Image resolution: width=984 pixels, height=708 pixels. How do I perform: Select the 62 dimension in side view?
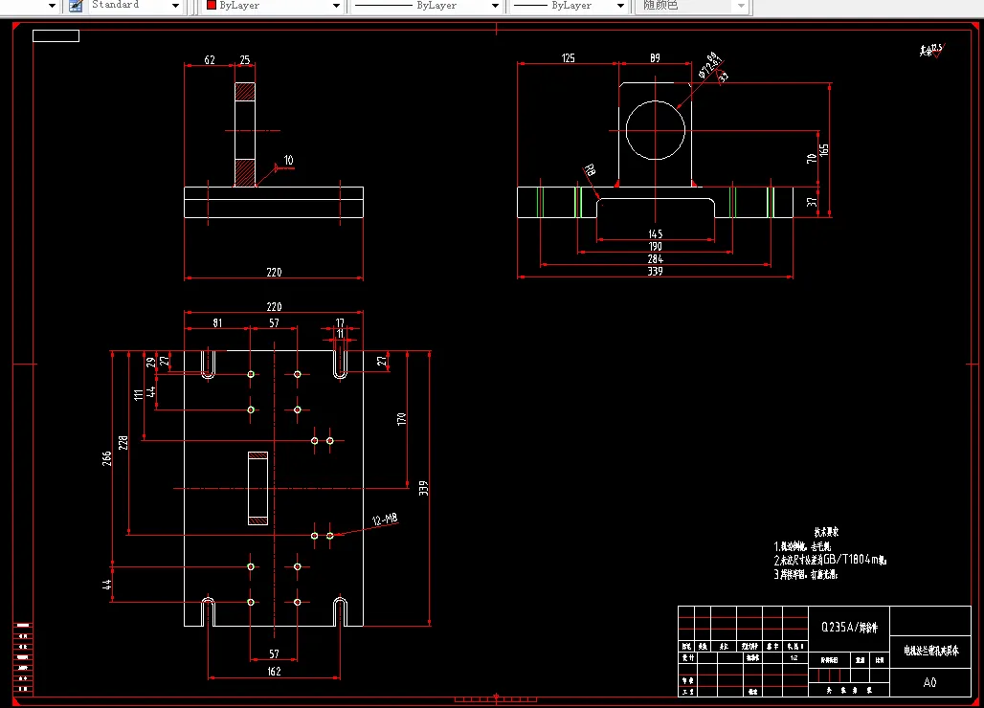click(210, 60)
